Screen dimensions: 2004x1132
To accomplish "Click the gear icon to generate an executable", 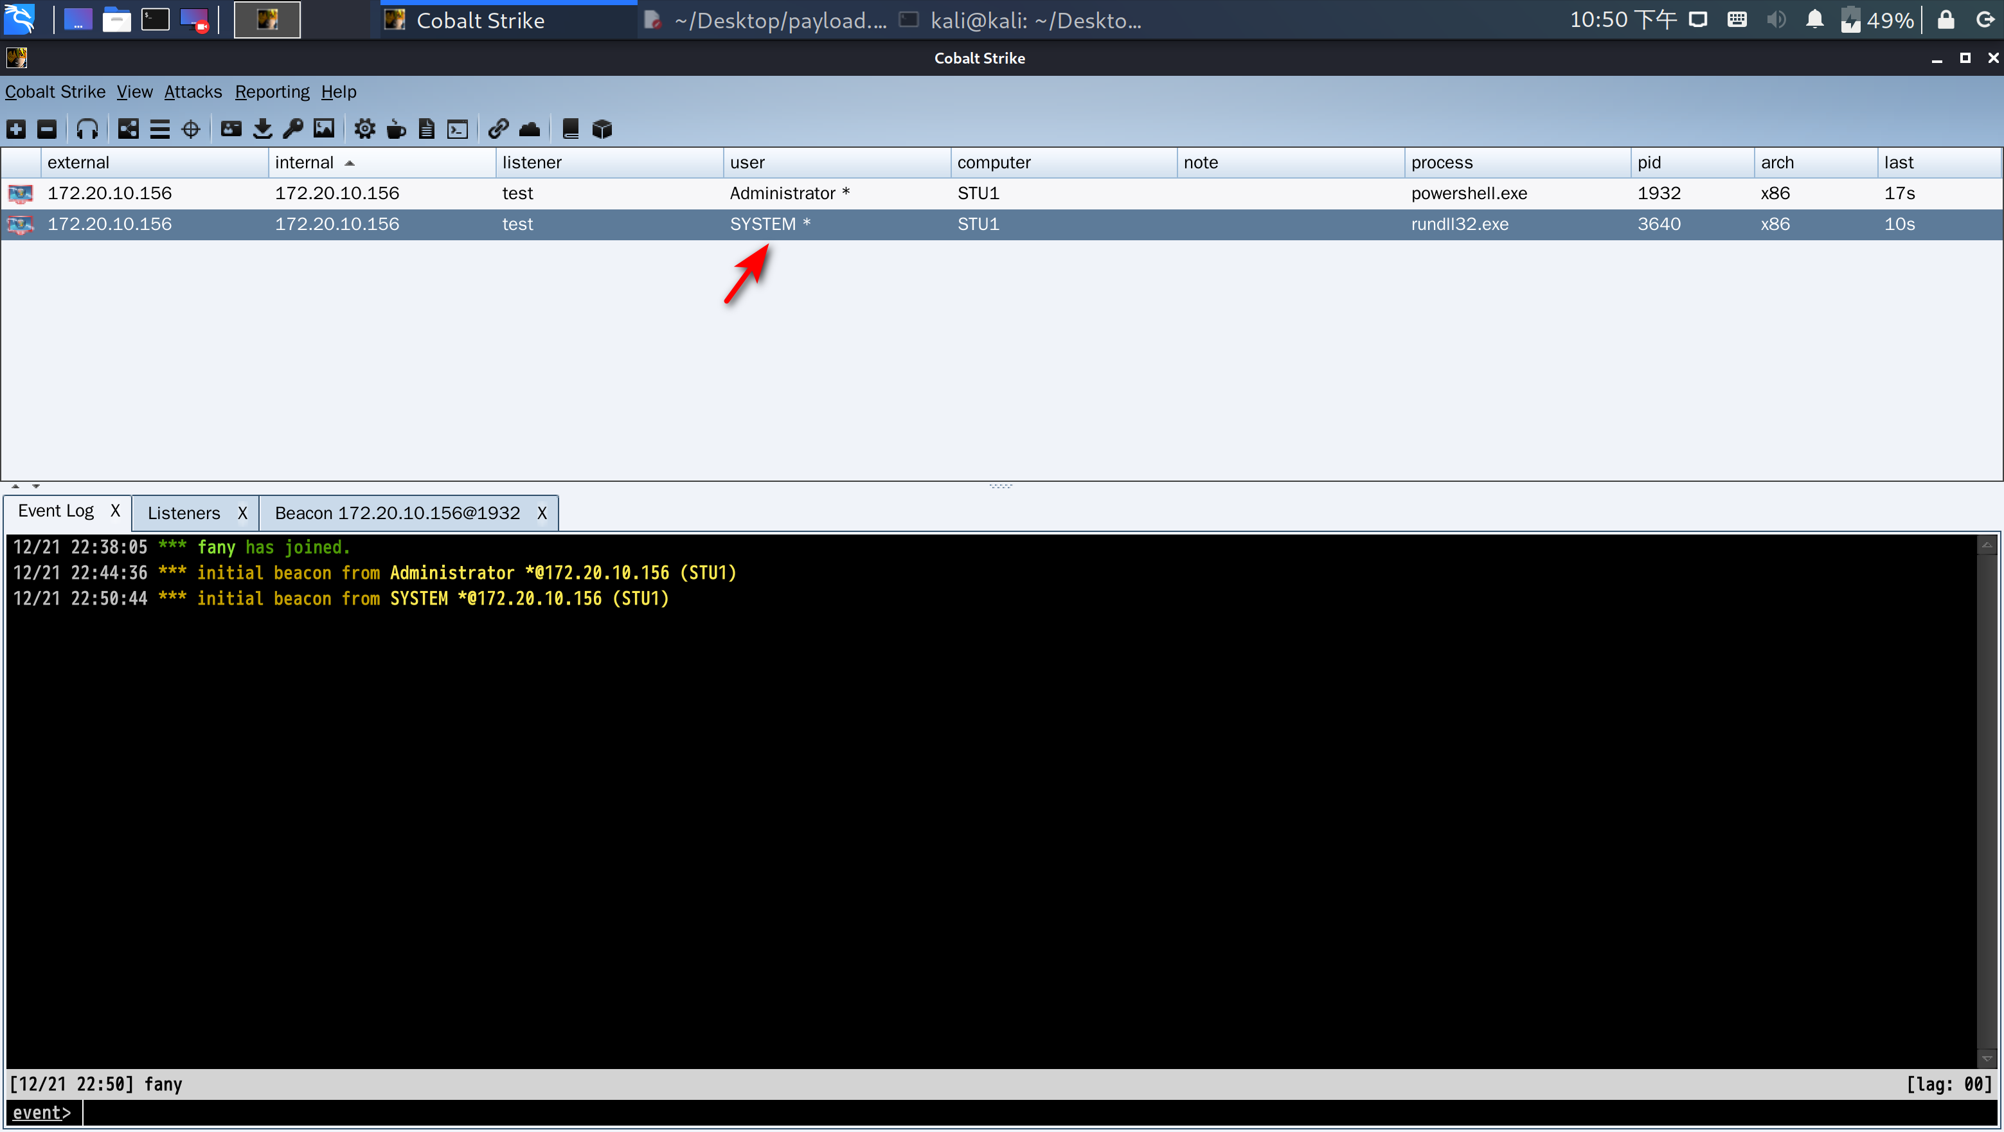I will pos(364,129).
